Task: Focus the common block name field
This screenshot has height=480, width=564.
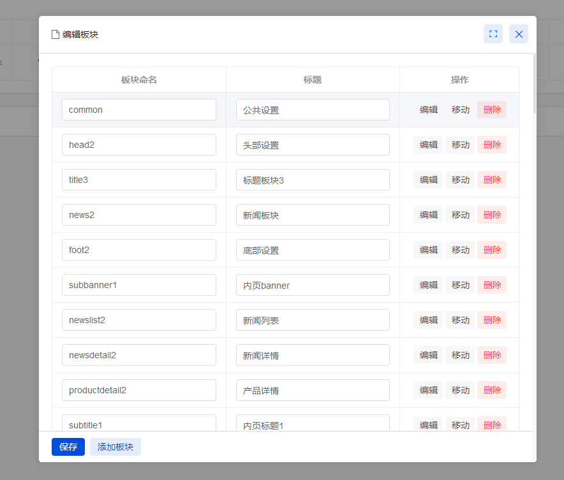Action: [139, 110]
